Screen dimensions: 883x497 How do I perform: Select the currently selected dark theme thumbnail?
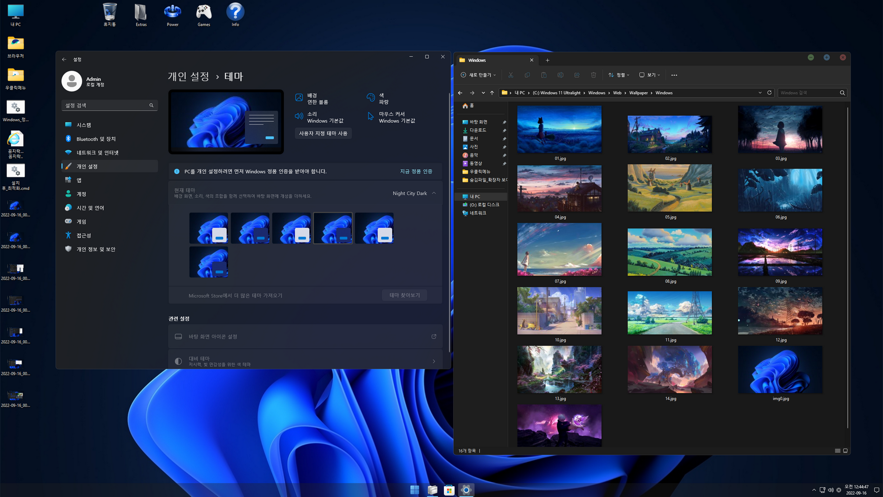333,228
